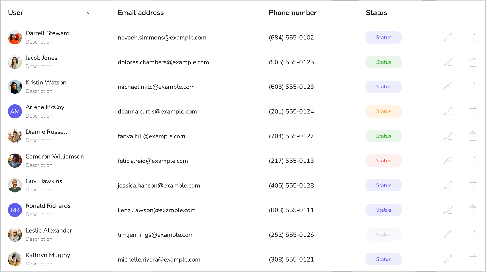
Task: Click the Phone number column header
Action: point(293,13)
